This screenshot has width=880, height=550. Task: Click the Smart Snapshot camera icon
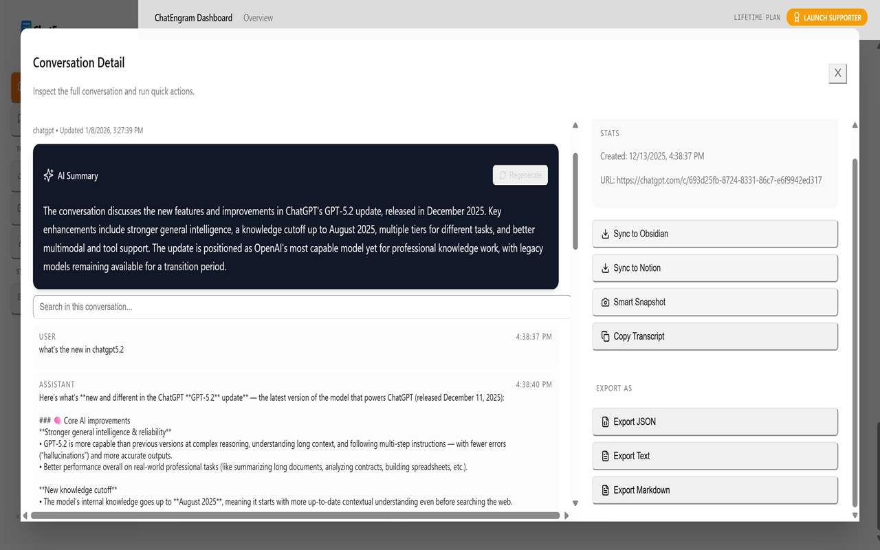[x=605, y=302]
